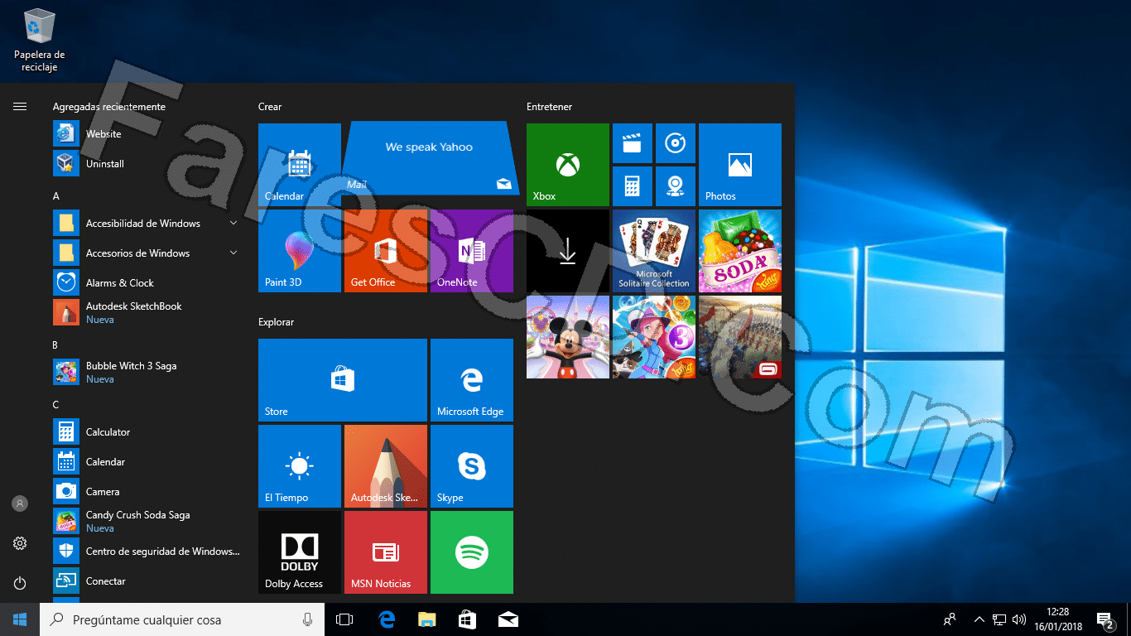Click the Cortana search box
Screen dimensions: 1131x636
pyautogui.click(x=182, y=619)
